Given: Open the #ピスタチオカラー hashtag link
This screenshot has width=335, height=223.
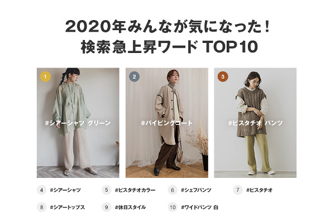Looking at the screenshot, I should tap(135, 190).
